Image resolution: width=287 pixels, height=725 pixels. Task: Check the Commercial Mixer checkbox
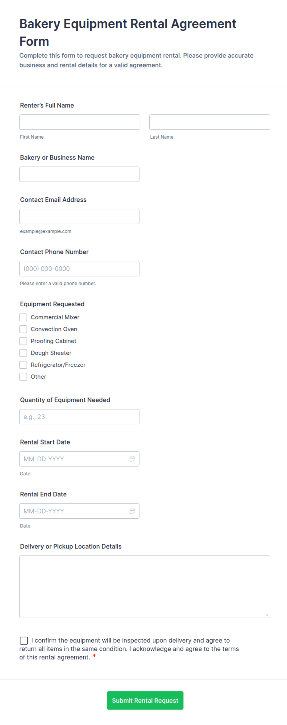[x=23, y=317]
